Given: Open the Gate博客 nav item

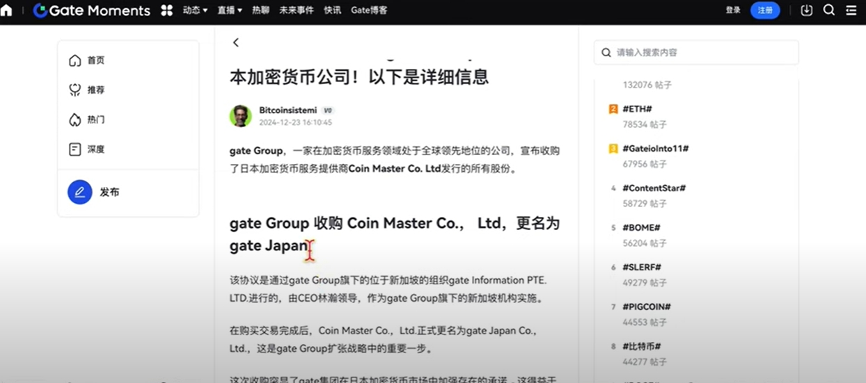Looking at the screenshot, I should coord(369,10).
